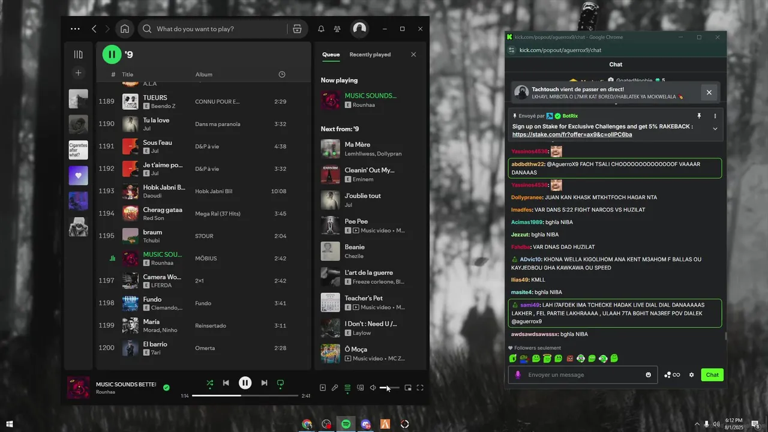
Task: Close the Spotify queue panel
Action: coord(413,55)
